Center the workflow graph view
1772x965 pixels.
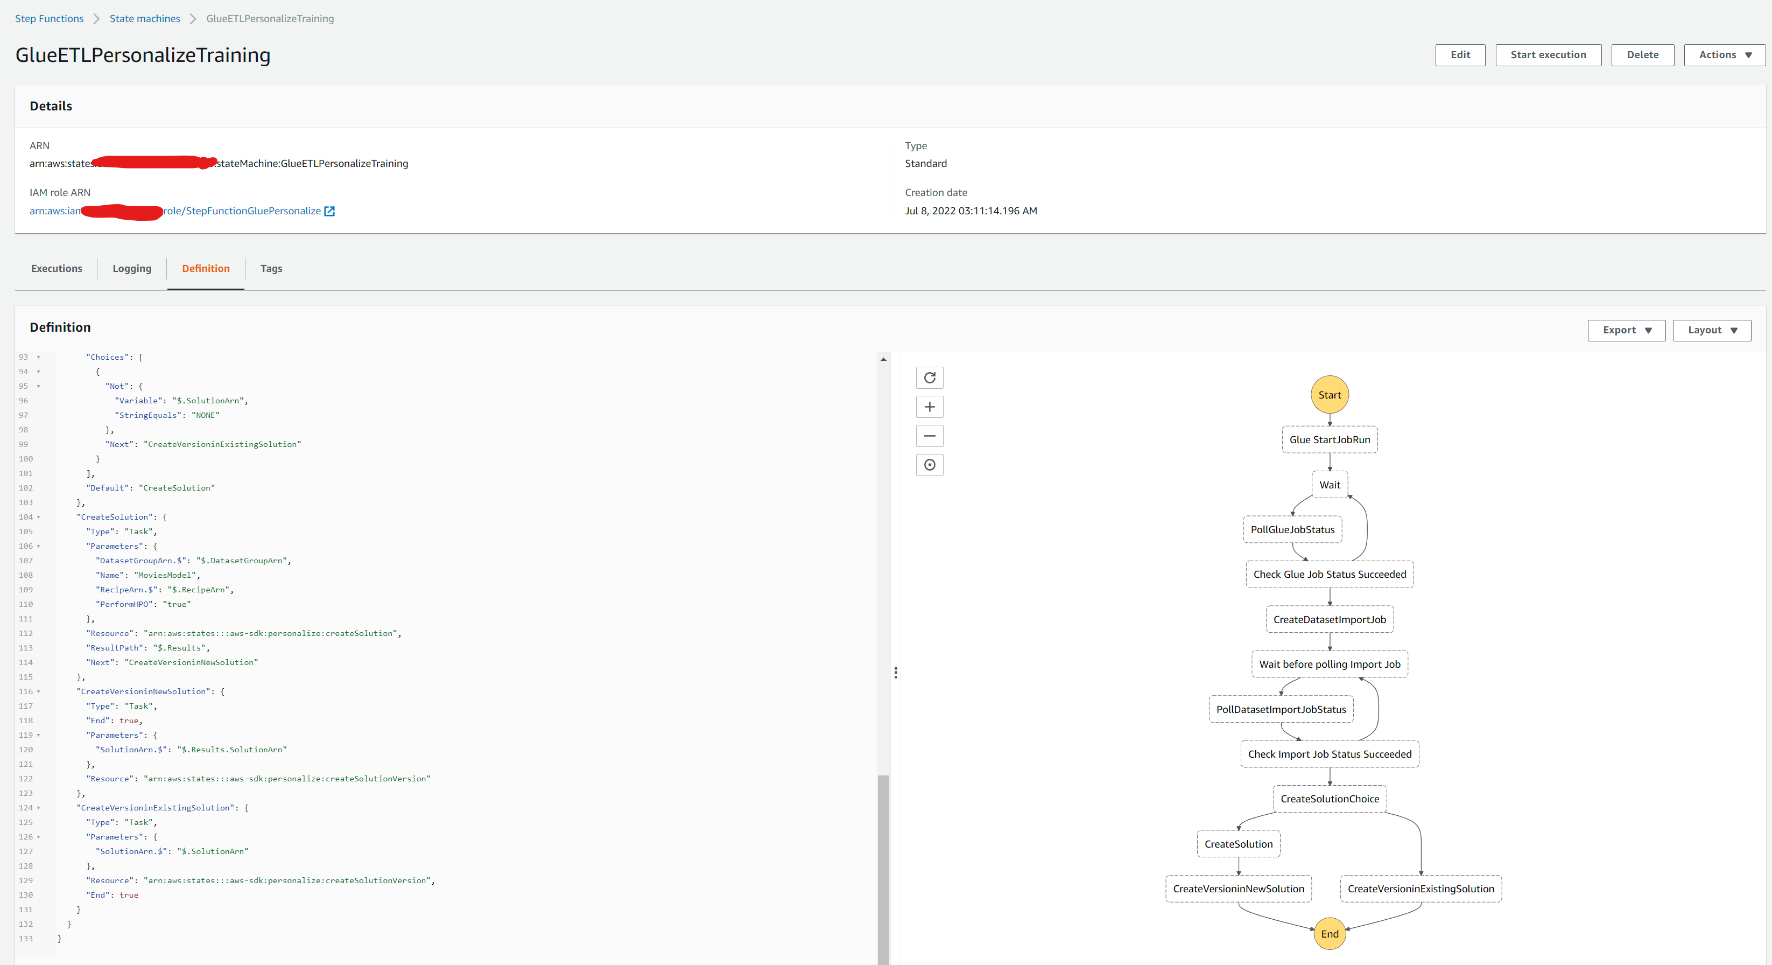[x=930, y=465]
